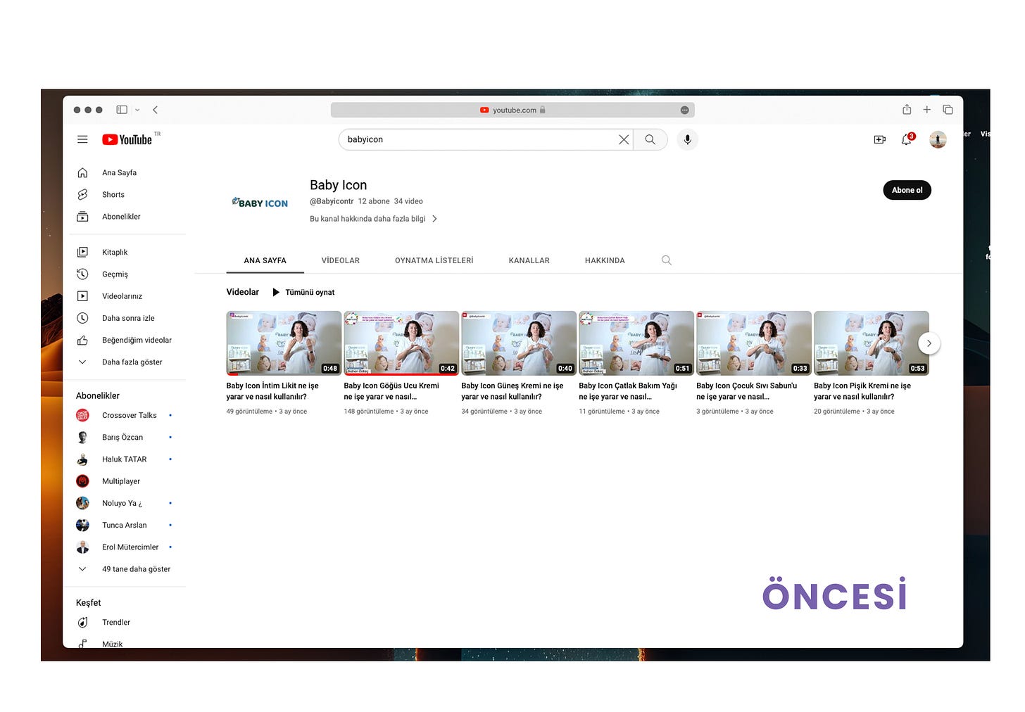1025x712 pixels.
Task: Clear the search text with the X
Action: pos(624,139)
